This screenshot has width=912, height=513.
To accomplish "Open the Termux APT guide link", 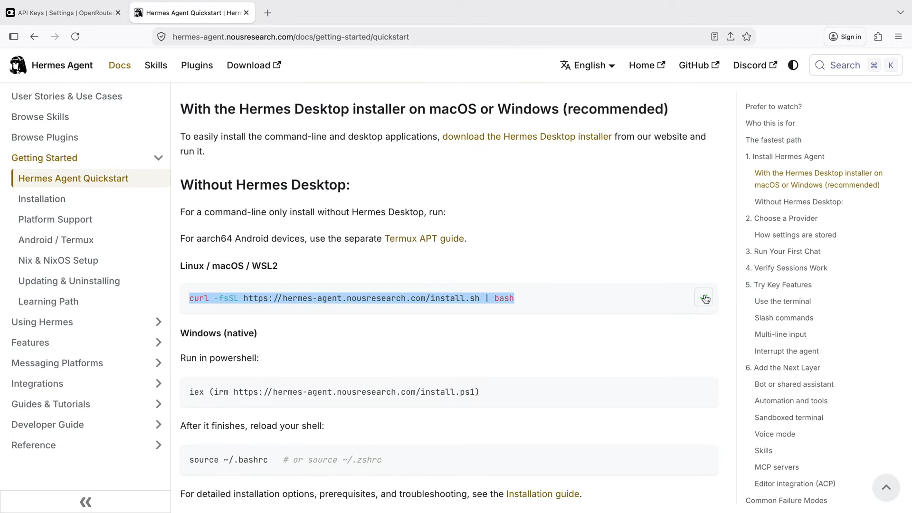I will click(x=424, y=238).
